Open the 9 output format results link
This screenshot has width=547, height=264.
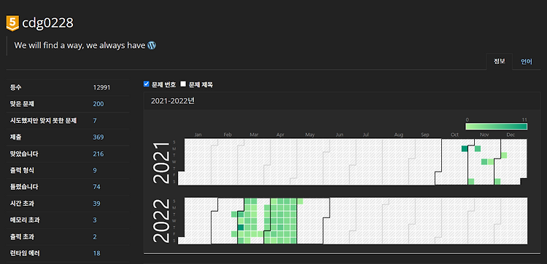click(x=95, y=170)
